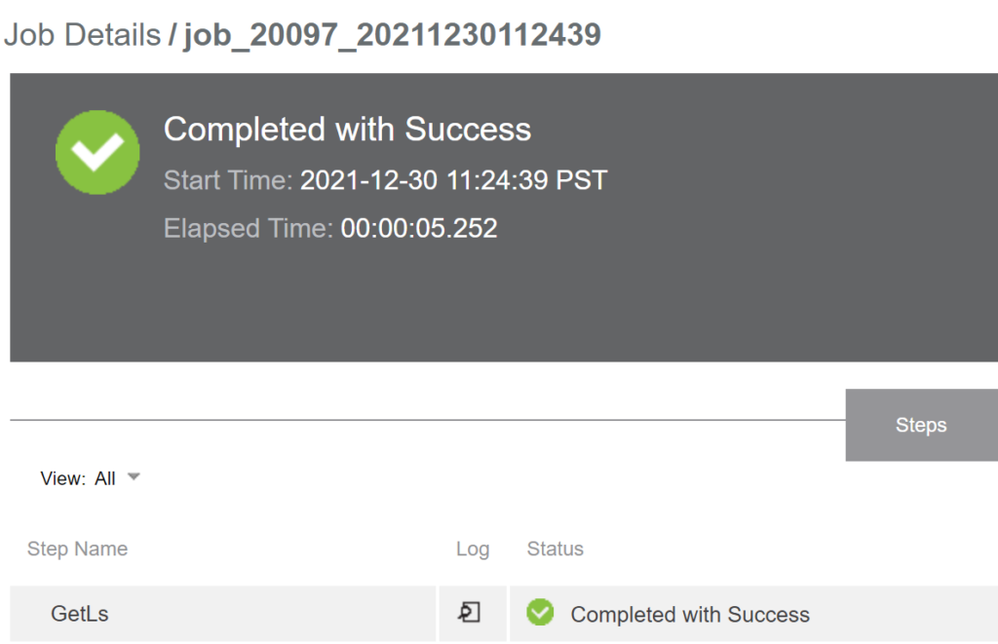Viewport: 998px width, 644px height.
Task: Click the View label of filter
Action: 62,478
